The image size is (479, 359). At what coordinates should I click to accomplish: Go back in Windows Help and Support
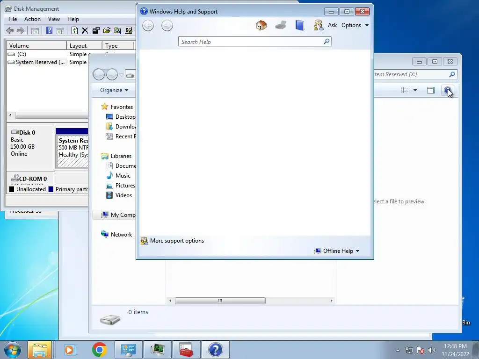(148, 25)
